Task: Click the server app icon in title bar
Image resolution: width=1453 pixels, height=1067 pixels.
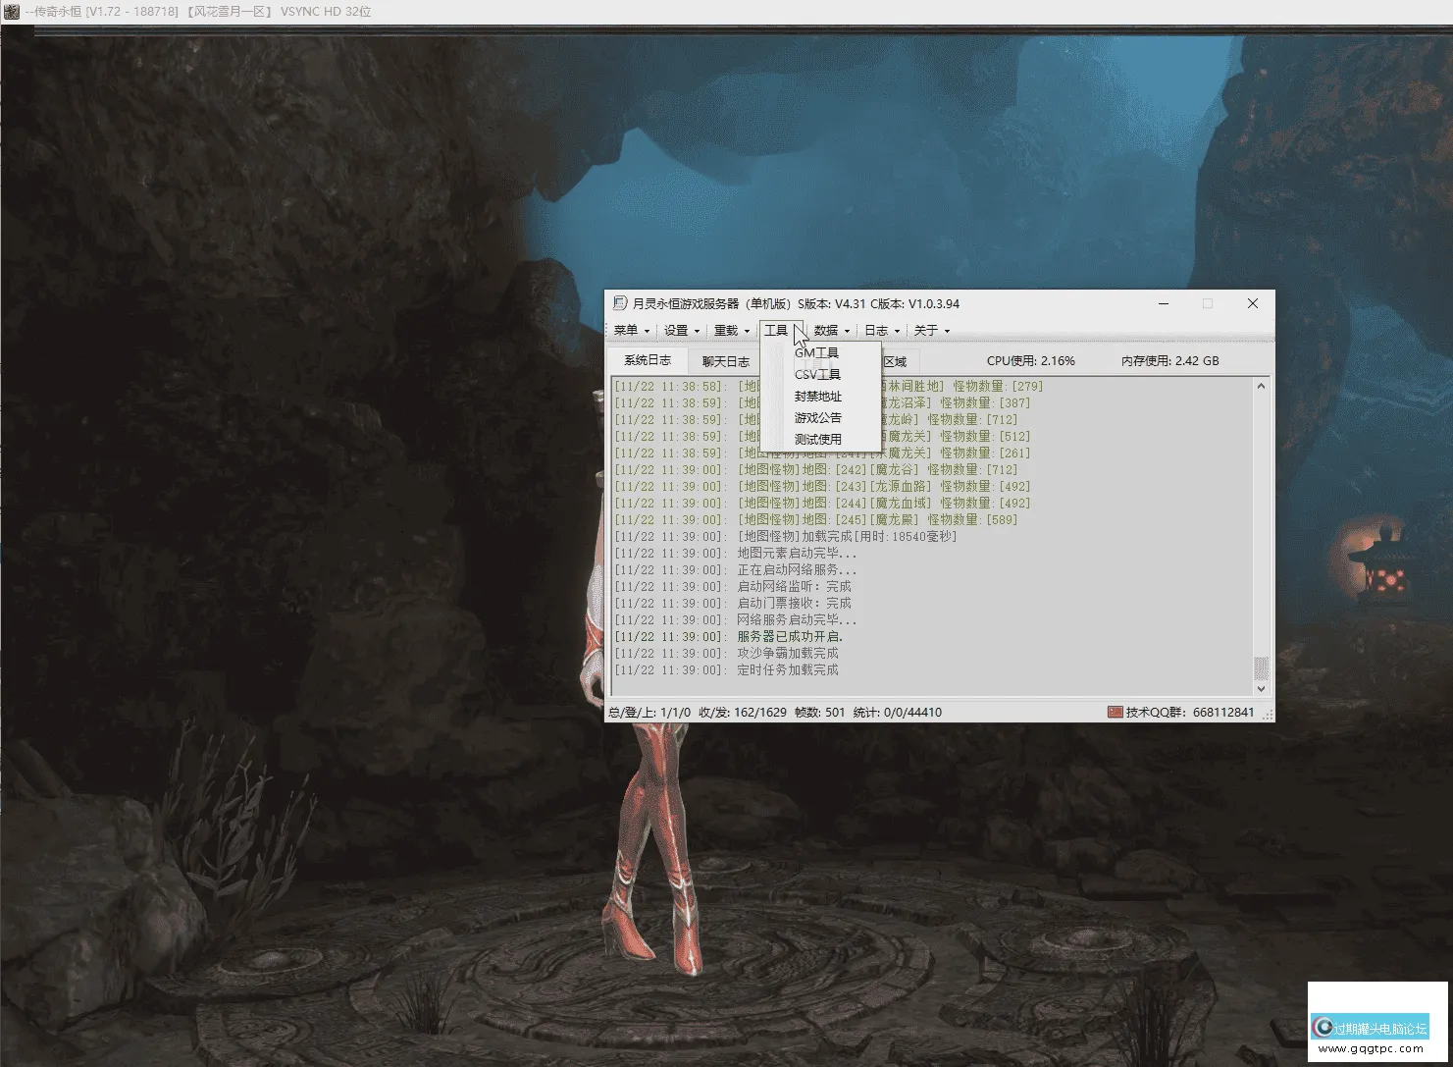Action: [619, 303]
